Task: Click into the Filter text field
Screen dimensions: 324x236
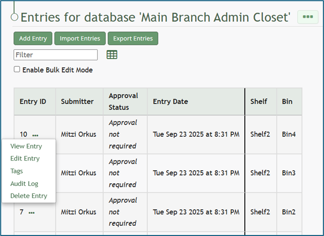Action: [x=56, y=55]
